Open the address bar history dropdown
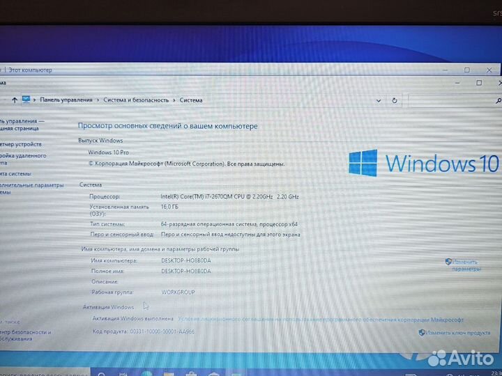The image size is (502, 376). pos(379,101)
